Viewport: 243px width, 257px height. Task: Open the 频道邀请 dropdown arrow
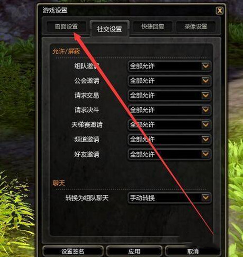[206, 140]
